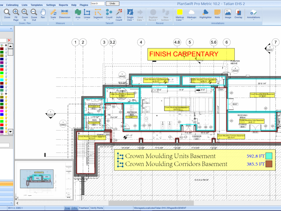Expand the Segment dropdown arrow
This screenshot has width=281, height=211.
click(x=98, y=20)
